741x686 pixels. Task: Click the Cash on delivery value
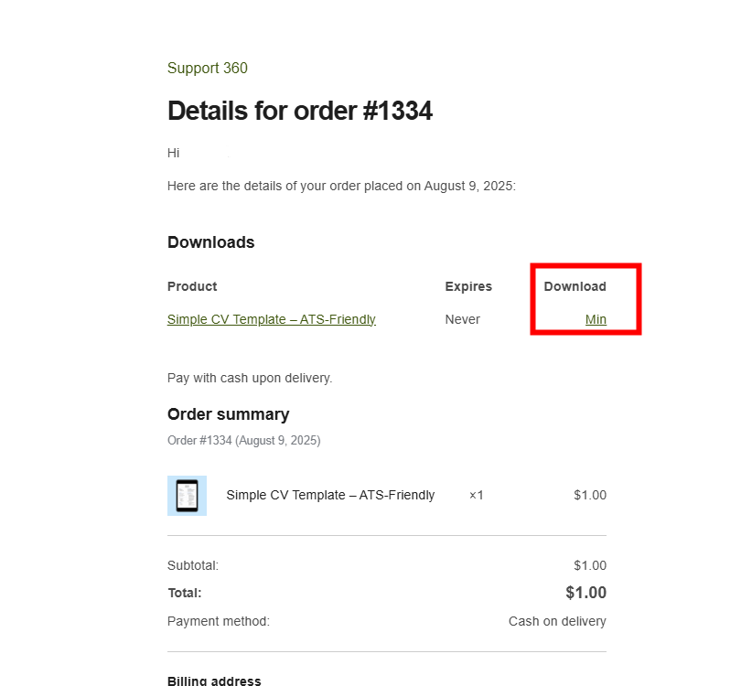point(557,621)
